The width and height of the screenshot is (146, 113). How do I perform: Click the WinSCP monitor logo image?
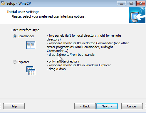click(x=137, y=15)
